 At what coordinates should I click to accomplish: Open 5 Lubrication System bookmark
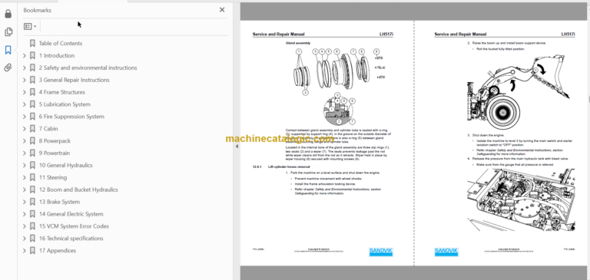tap(65, 104)
